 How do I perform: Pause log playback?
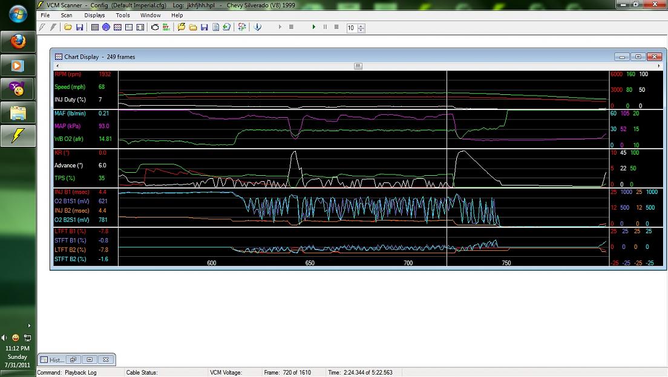coord(325,27)
